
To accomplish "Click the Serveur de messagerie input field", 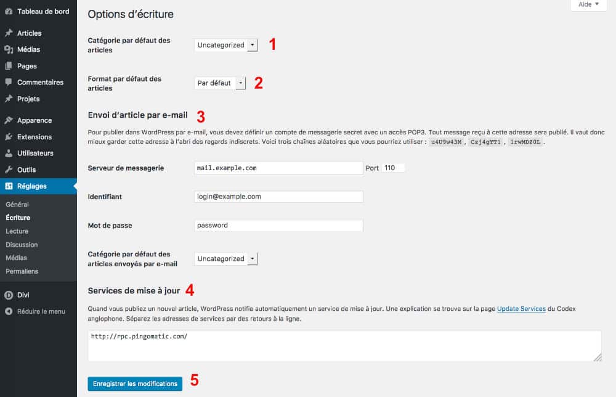I will point(278,167).
